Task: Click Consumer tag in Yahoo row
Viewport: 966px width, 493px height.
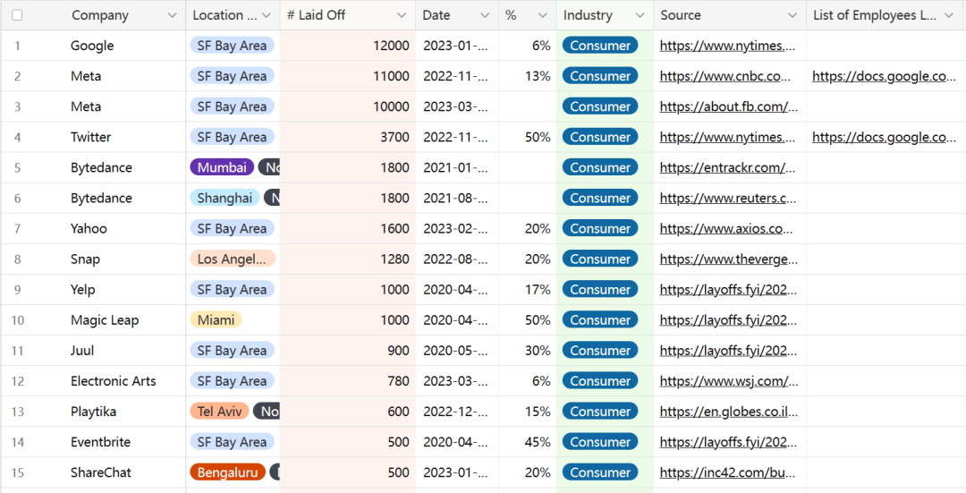Action: tap(600, 229)
